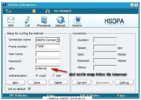Viewport: 141px width, 100px height.
Task: Click the Received KBytes field
Action: point(105,61)
